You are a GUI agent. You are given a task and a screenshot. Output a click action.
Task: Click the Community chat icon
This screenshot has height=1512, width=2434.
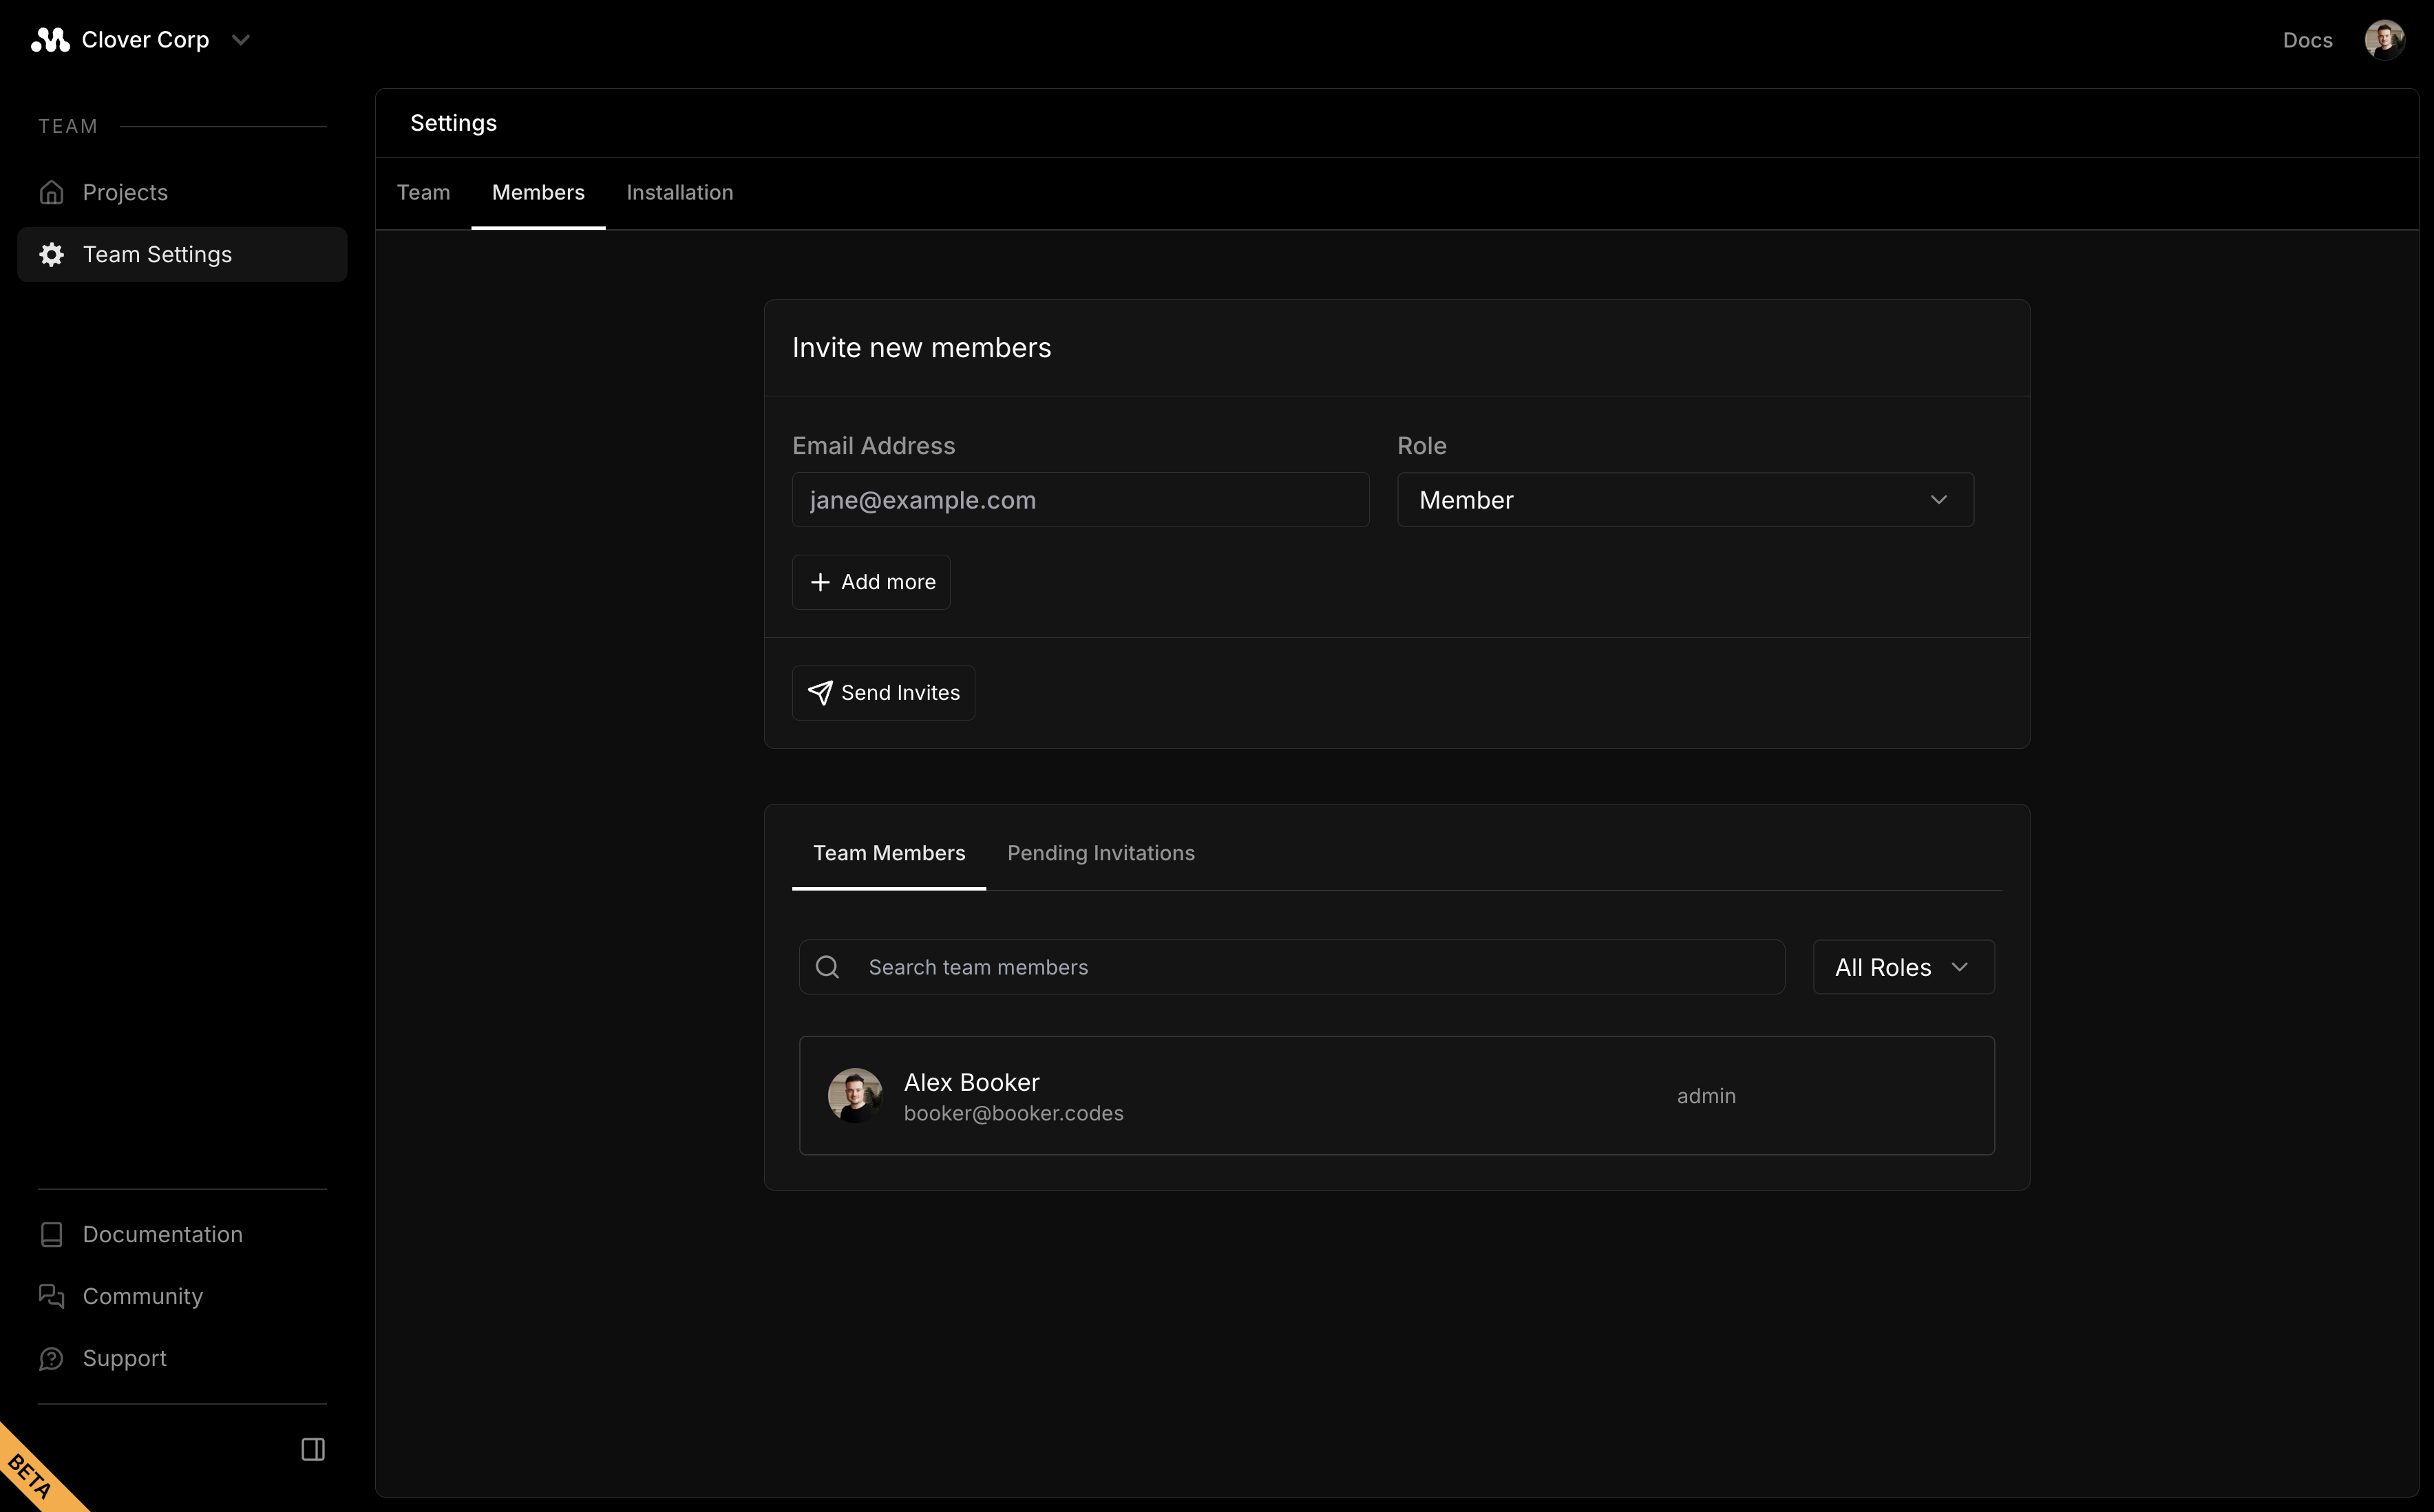pos(52,1296)
